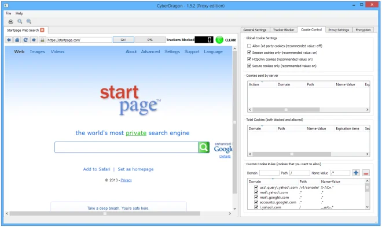Click the custom rule Name-Value input field
The width and height of the screenshot is (382, 227).
(340, 173)
